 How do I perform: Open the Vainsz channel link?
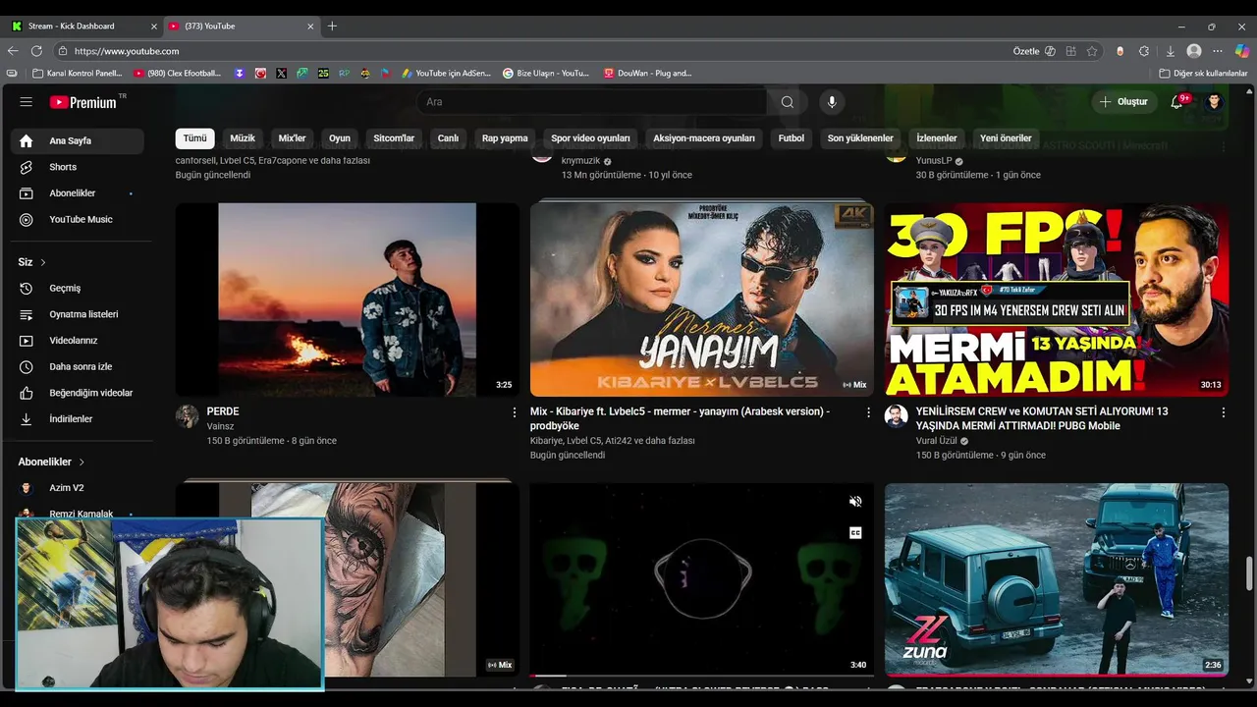click(220, 426)
